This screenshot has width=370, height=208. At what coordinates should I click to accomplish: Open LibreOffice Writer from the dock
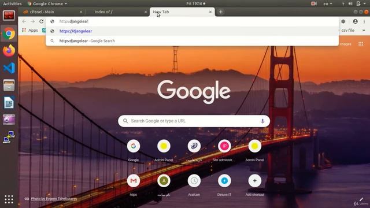pos(9,103)
